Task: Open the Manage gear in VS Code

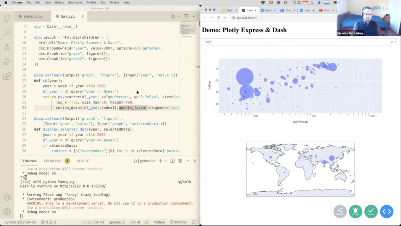Action: click(x=7, y=211)
